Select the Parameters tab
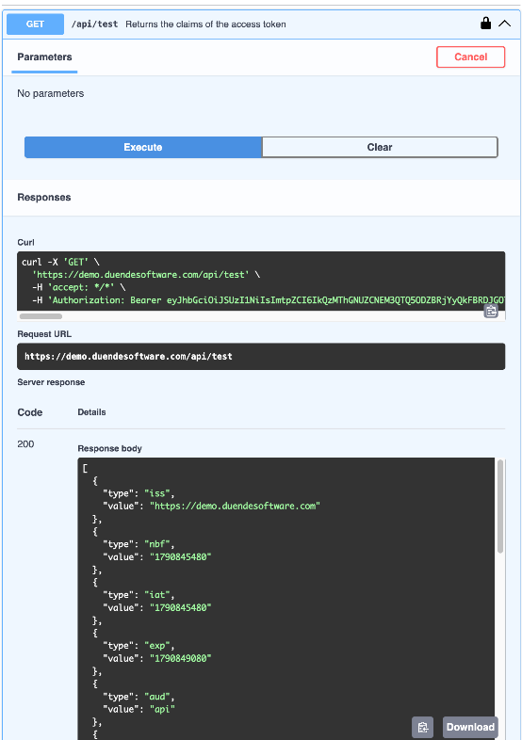 pyautogui.click(x=44, y=57)
